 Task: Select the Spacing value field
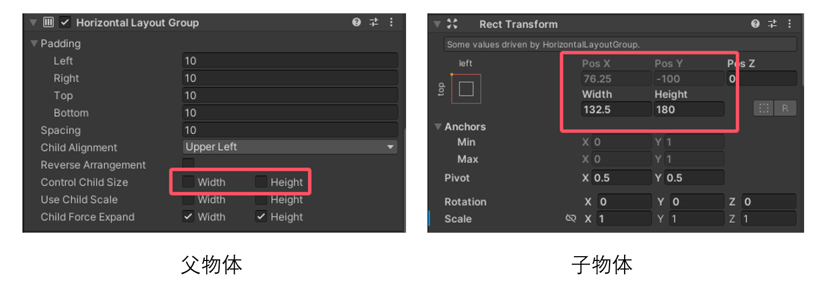pyautogui.click(x=290, y=130)
